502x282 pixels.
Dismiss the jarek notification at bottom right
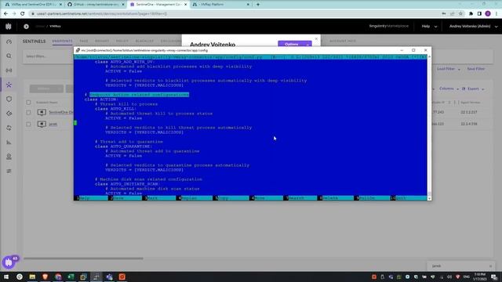click(x=490, y=266)
